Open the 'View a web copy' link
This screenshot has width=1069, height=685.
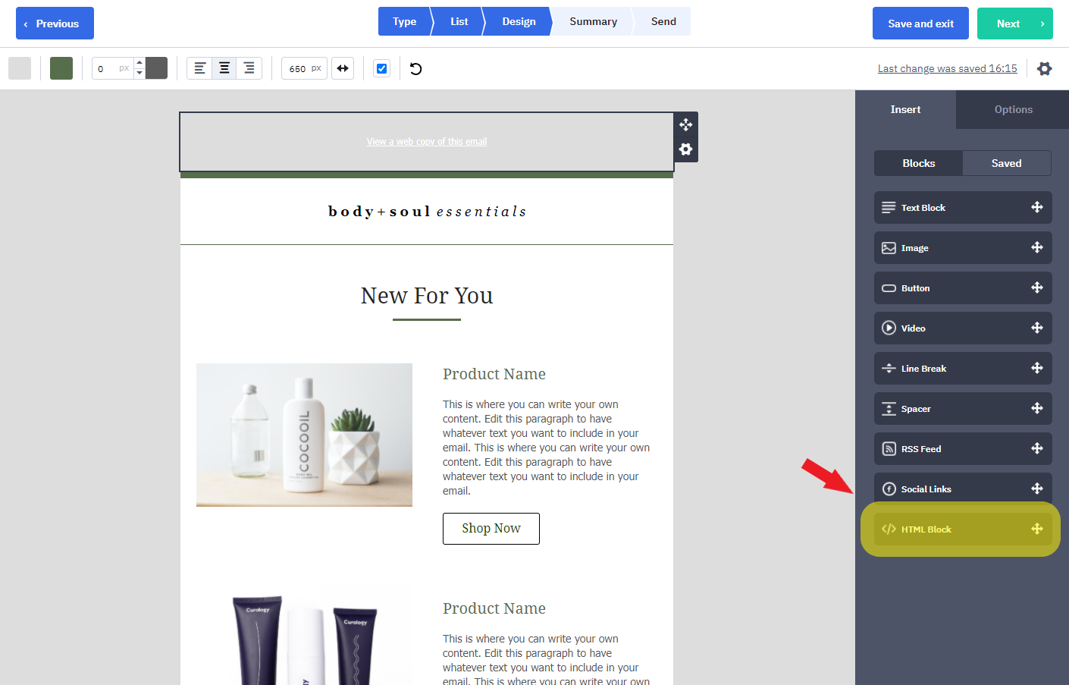click(427, 142)
